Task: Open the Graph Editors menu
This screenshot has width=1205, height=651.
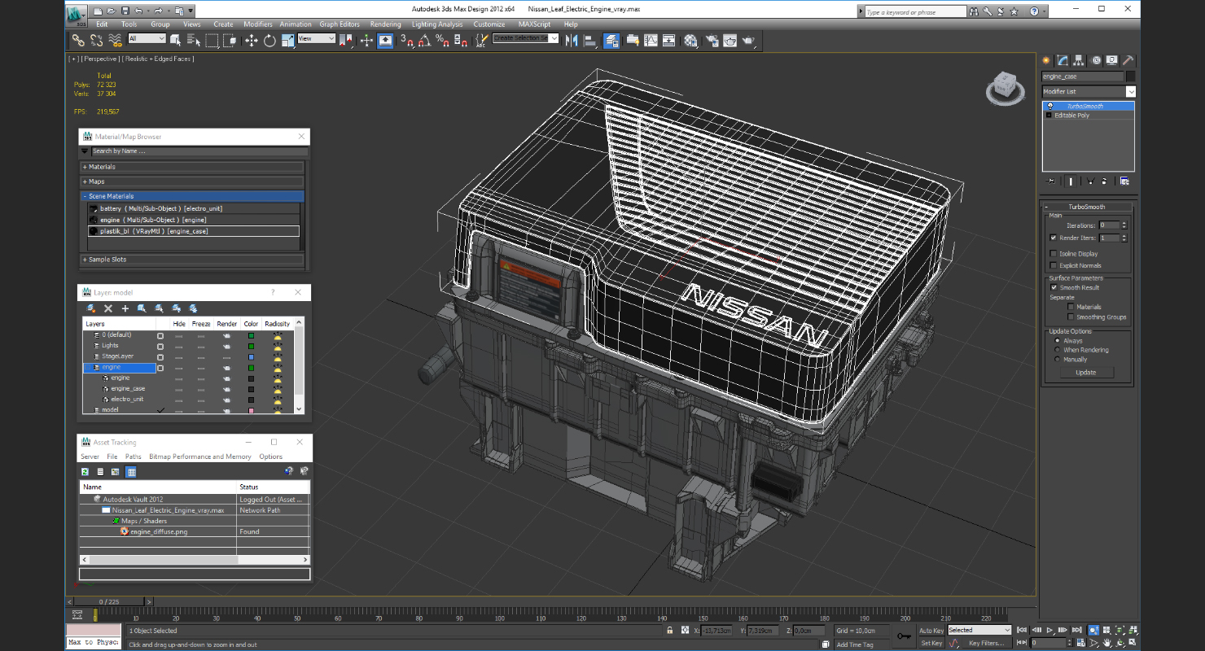Action: point(340,24)
